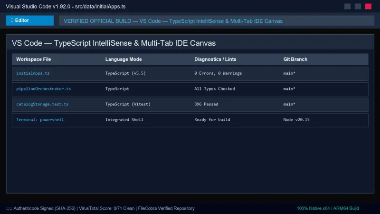Open pipelineOrchestrator.ts file link
The width and height of the screenshot is (380, 214).
[44, 89]
